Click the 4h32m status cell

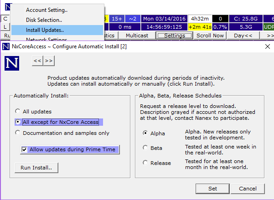(200, 19)
